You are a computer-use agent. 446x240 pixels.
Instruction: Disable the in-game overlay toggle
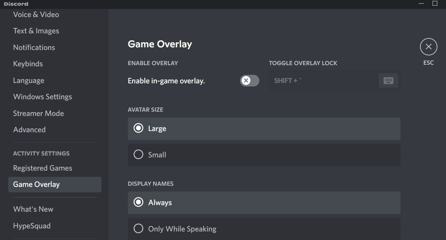(x=248, y=81)
